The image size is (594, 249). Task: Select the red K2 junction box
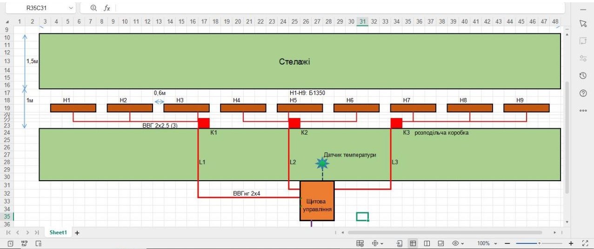pos(294,123)
